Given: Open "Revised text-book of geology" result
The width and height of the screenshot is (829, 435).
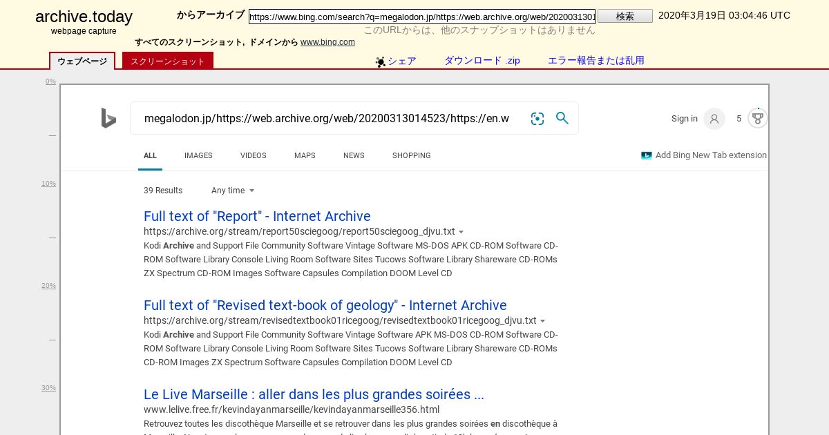Looking at the screenshot, I should pos(325,305).
